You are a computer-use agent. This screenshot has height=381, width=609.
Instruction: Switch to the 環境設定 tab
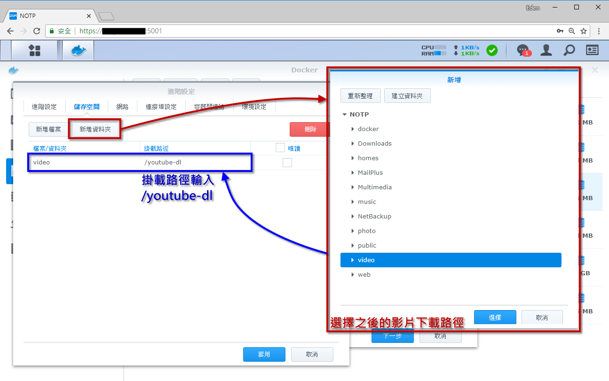[x=254, y=107]
